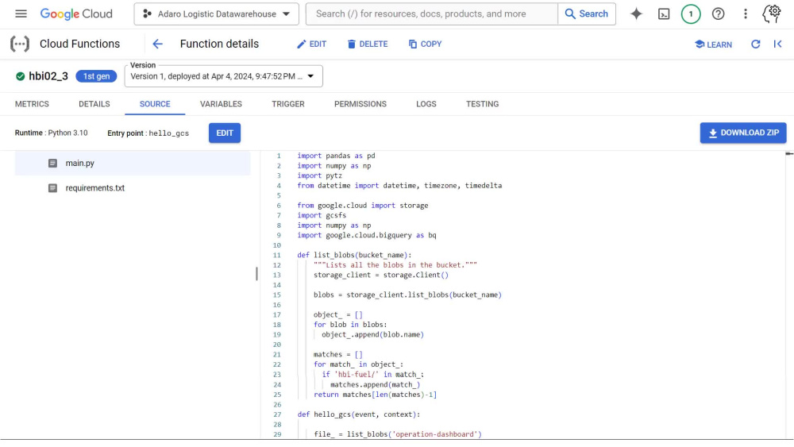Viewport: 794px width, 447px height.
Task: Click the Search button
Action: (587, 14)
